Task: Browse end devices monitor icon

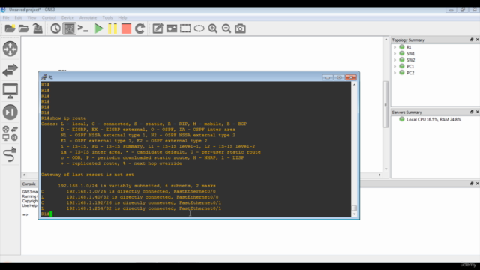Action: pyautogui.click(x=10, y=91)
